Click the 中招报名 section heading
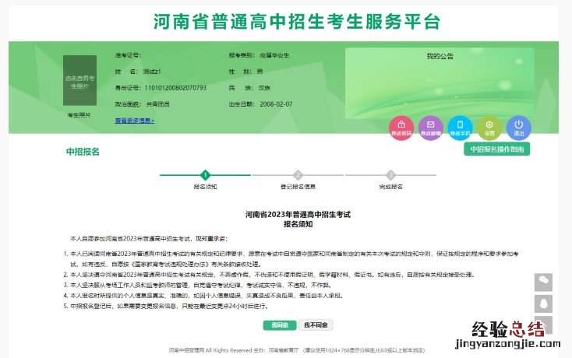The image size is (572, 358). (x=83, y=152)
